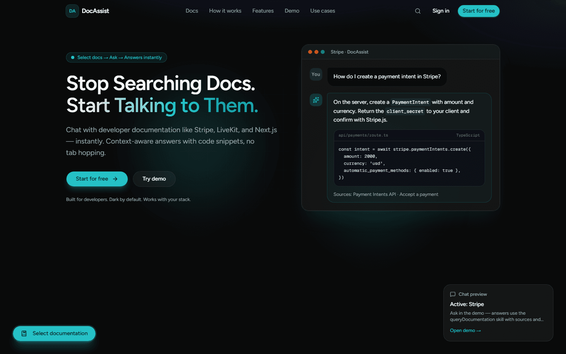Viewport: 566px width, 354px height.
Task: Click the 'How do I create a payment intent' message
Action: (x=387, y=77)
